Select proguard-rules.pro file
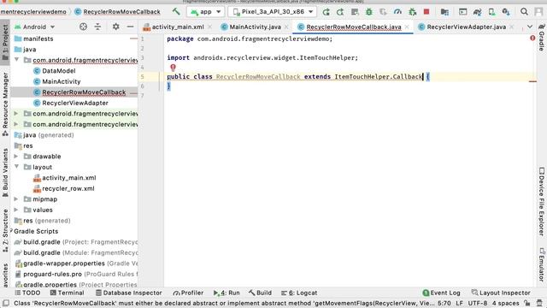 click(x=75, y=274)
